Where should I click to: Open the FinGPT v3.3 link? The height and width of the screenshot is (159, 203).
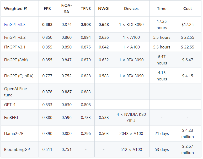pos(15,25)
